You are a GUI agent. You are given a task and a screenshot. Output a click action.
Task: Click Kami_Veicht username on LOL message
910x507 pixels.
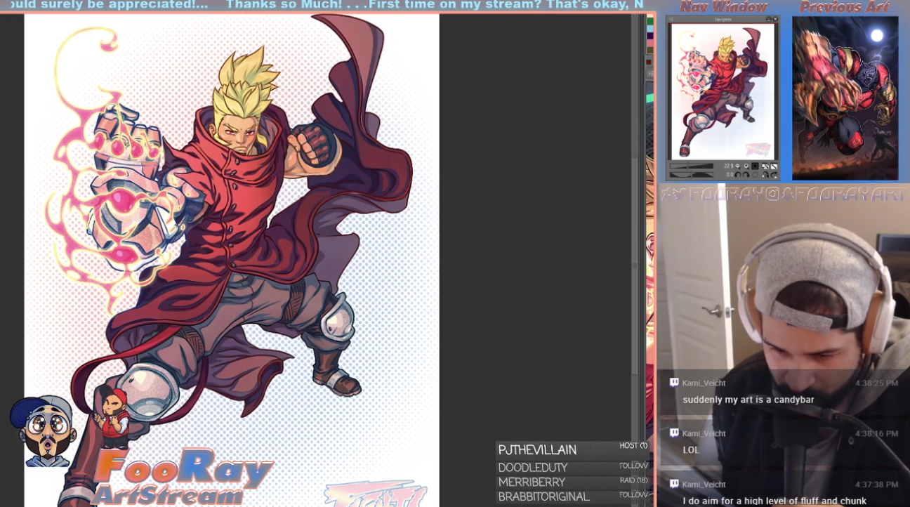click(x=704, y=434)
